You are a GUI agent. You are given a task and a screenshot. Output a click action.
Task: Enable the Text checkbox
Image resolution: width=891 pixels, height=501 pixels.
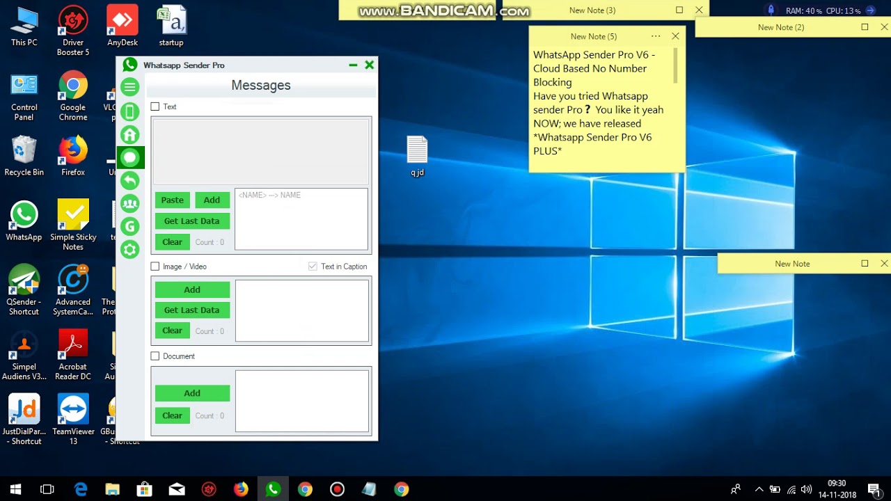tap(155, 106)
